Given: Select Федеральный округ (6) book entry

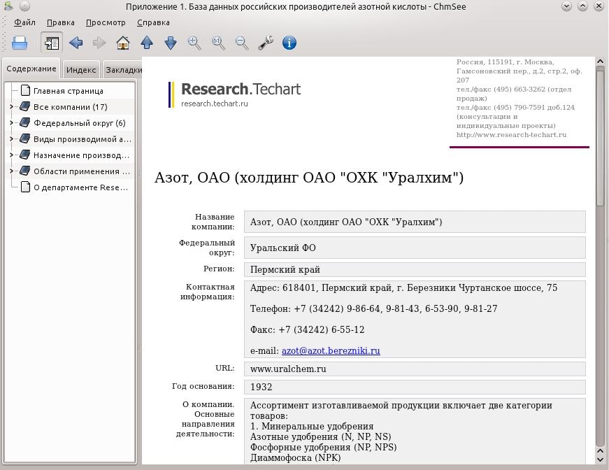Looking at the screenshot, I should click(80, 123).
